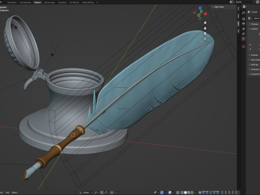Viewport: 260px width, 195px height.
Task: Add a new workspace with the plus button
Action: click(97, 2)
